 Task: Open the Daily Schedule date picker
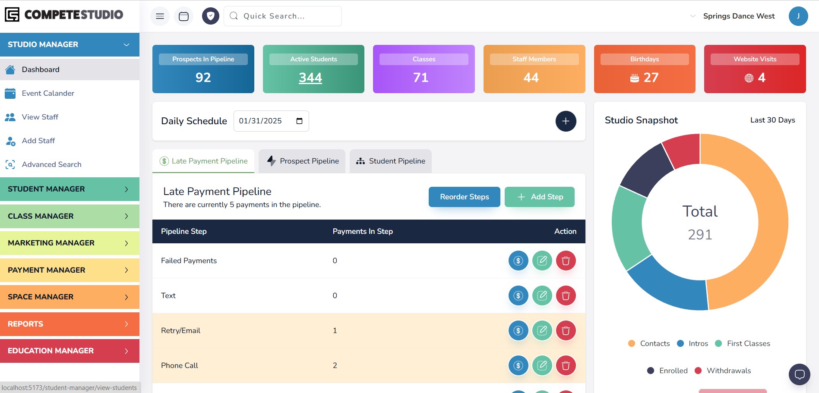(x=300, y=121)
